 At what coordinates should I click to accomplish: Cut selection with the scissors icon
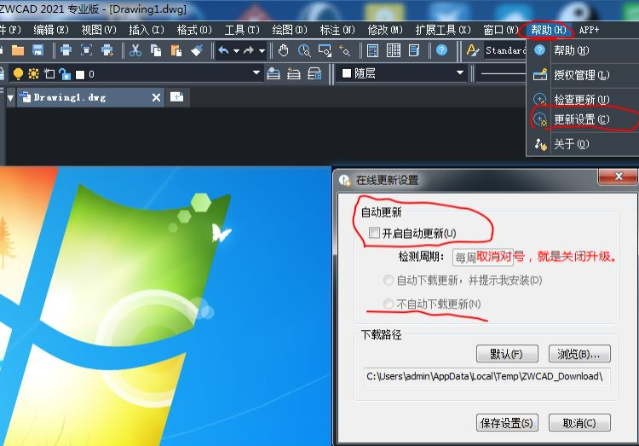pos(135,50)
